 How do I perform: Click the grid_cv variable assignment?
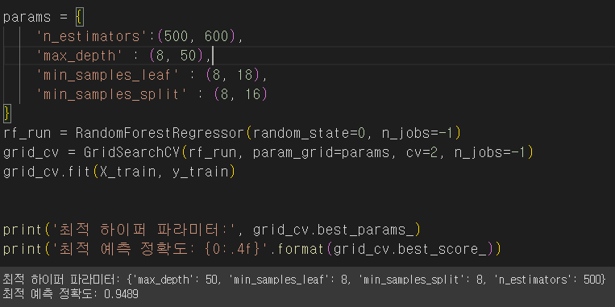tap(31, 152)
